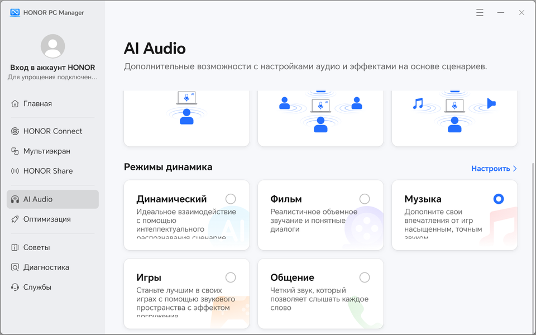The image size is (536, 335).
Task: Click the HONOR Share sidebar icon
Action: click(x=15, y=171)
